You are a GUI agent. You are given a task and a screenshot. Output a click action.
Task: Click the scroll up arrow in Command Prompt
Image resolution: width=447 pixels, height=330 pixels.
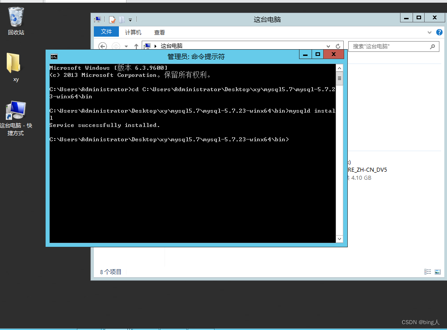[x=339, y=68]
